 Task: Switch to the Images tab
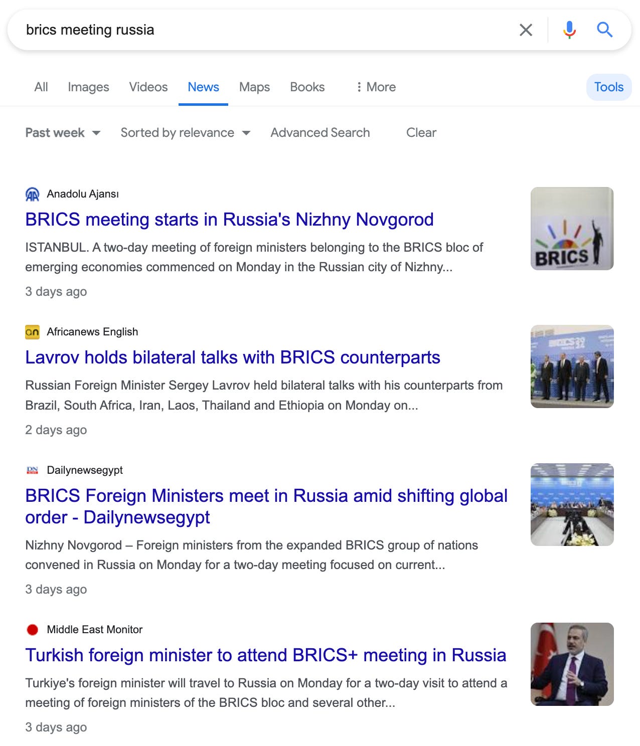(x=88, y=87)
